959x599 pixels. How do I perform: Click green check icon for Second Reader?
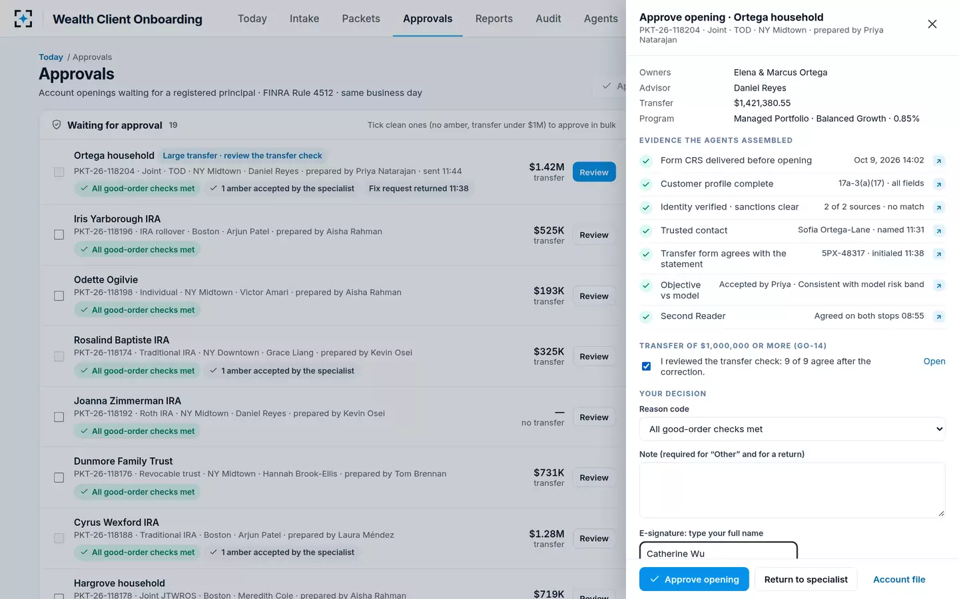[x=646, y=317]
